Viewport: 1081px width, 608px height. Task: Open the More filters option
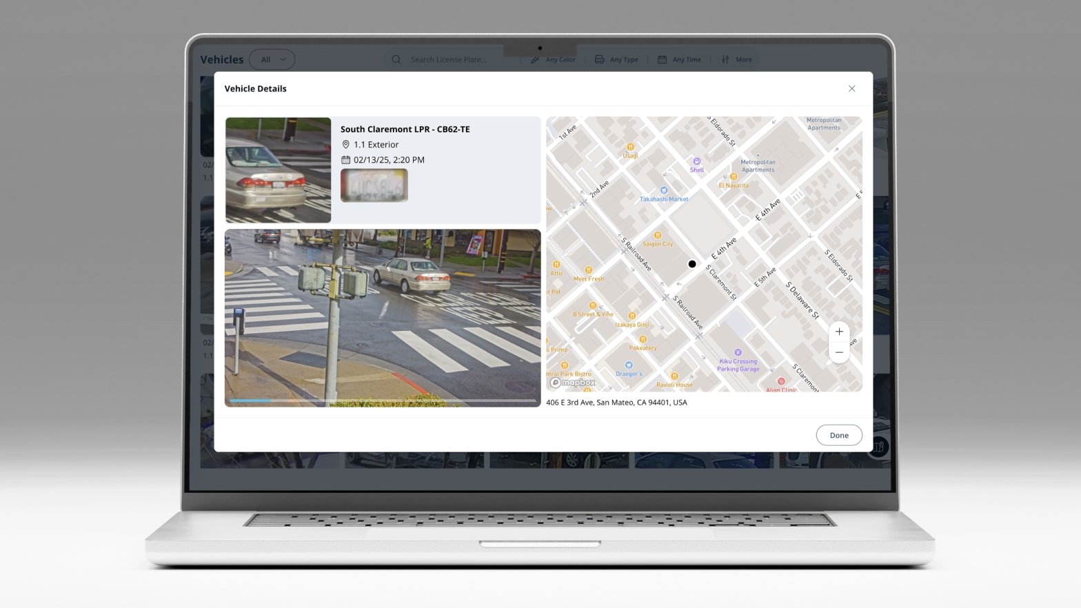736,59
